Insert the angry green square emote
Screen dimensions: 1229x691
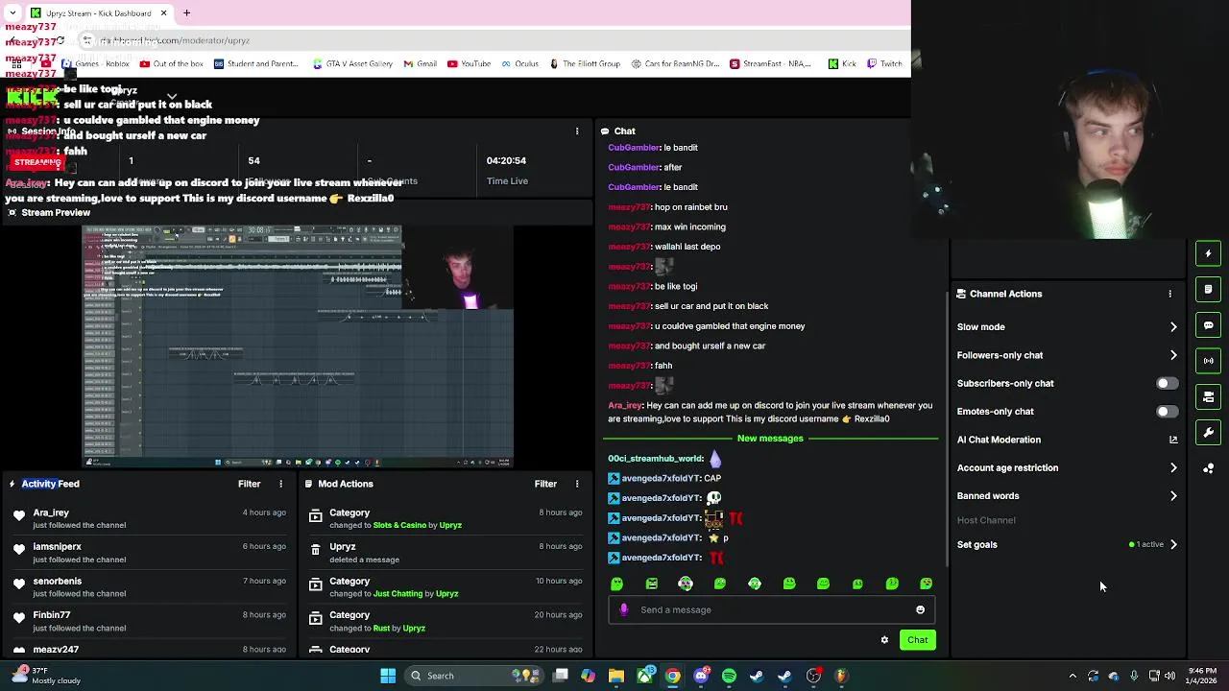point(652,584)
